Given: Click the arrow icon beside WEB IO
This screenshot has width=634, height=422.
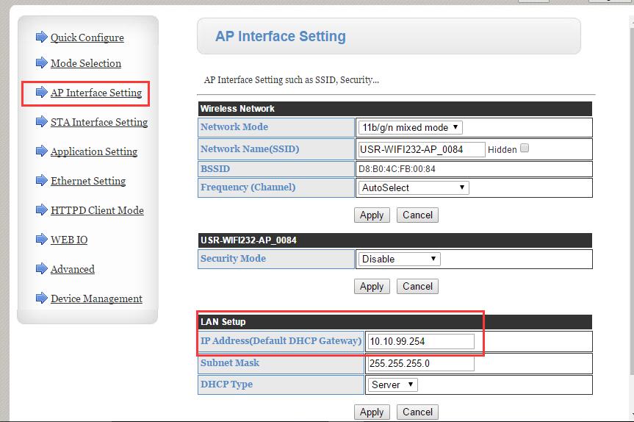Looking at the screenshot, I should coord(42,239).
